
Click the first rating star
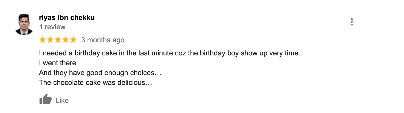(x=43, y=40)
